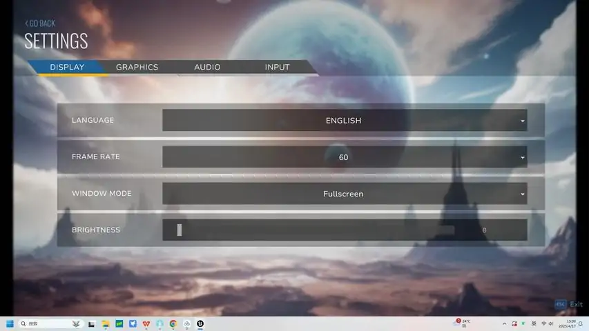Open the Windows Start menu
This screenshot has width=589, height=331.
(10, 323)
